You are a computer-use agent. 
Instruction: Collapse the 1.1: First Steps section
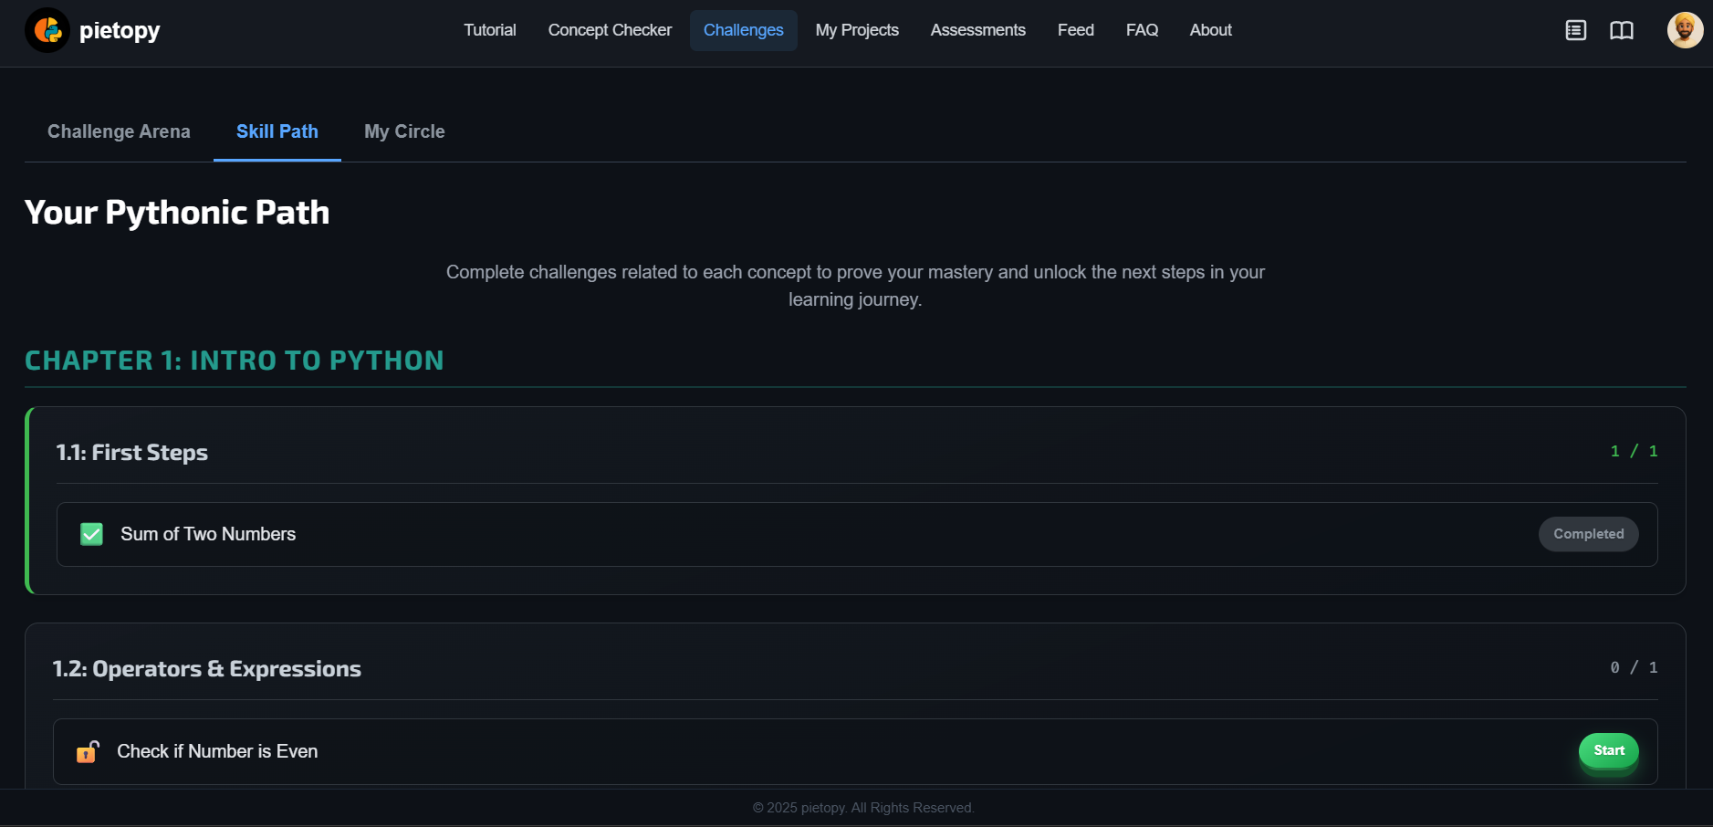click(131, 452)
